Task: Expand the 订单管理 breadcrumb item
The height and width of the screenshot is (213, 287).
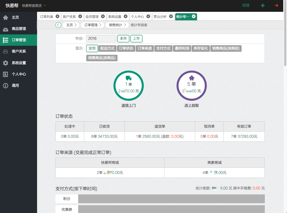Action: (92, 25)
